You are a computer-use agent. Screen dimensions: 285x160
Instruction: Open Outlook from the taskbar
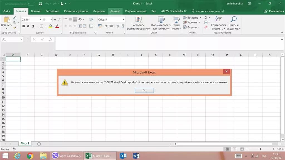point(123,156)
